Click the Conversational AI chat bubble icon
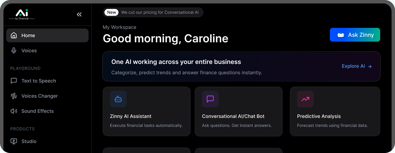 (x=210, y=99)
